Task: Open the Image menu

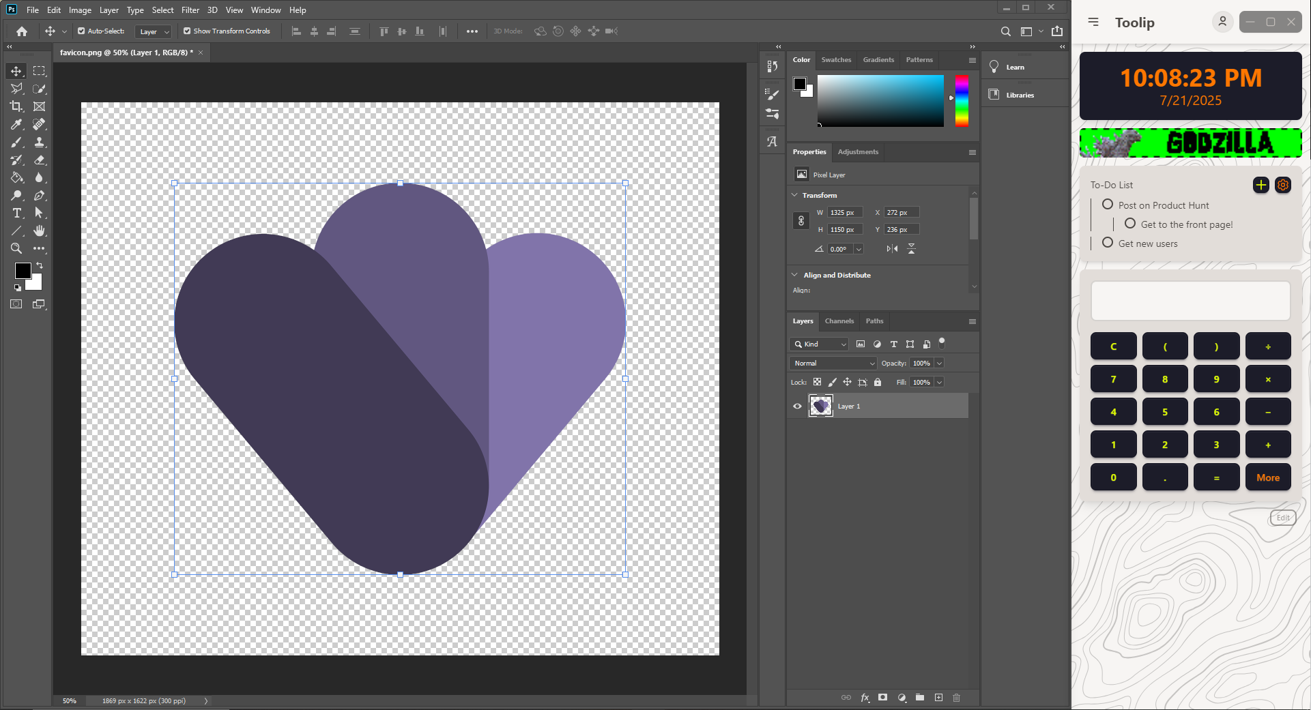Action: pos(80,10)
